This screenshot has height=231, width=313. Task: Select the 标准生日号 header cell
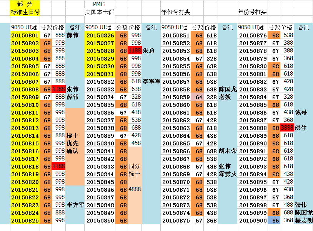click(x=25, y=12)
